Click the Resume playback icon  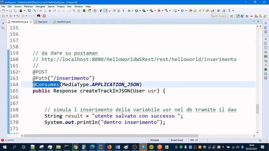41,10
